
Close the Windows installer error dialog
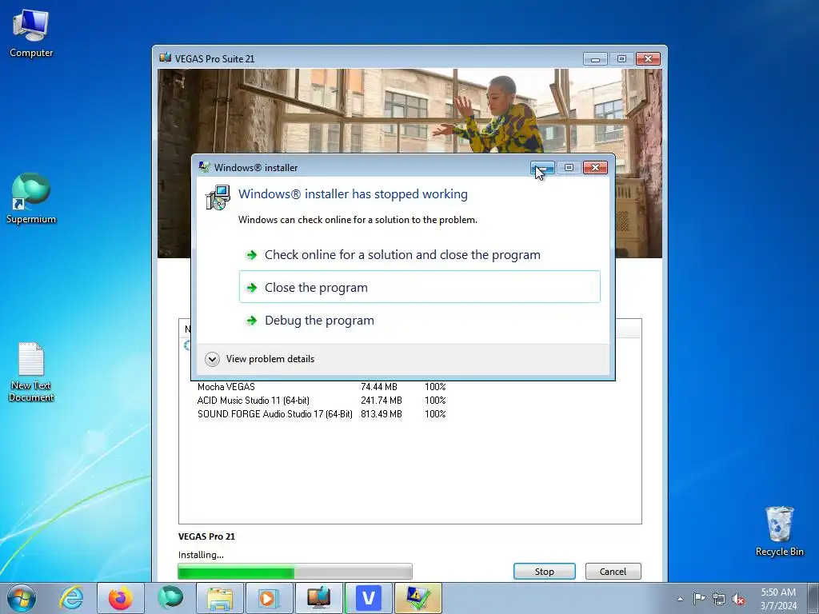(595, 168)
